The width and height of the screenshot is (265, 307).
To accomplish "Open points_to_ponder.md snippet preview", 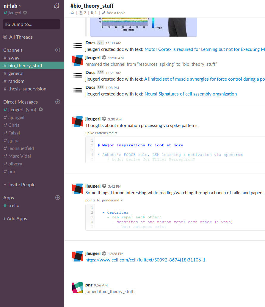I will click(x=175, y=217).
